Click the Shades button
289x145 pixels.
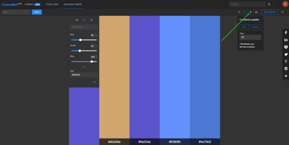click(255, 27)
